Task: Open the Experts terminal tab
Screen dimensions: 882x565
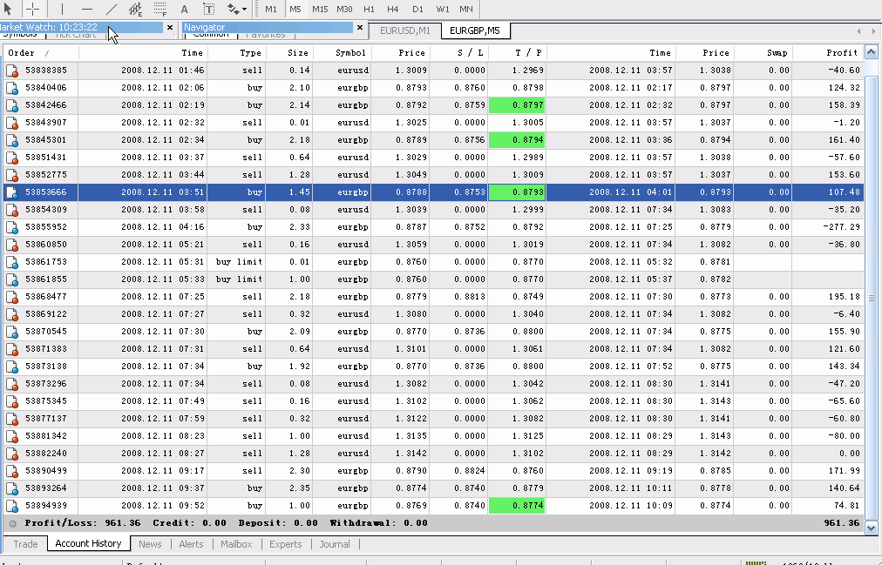Action: [x=286, y=544]
